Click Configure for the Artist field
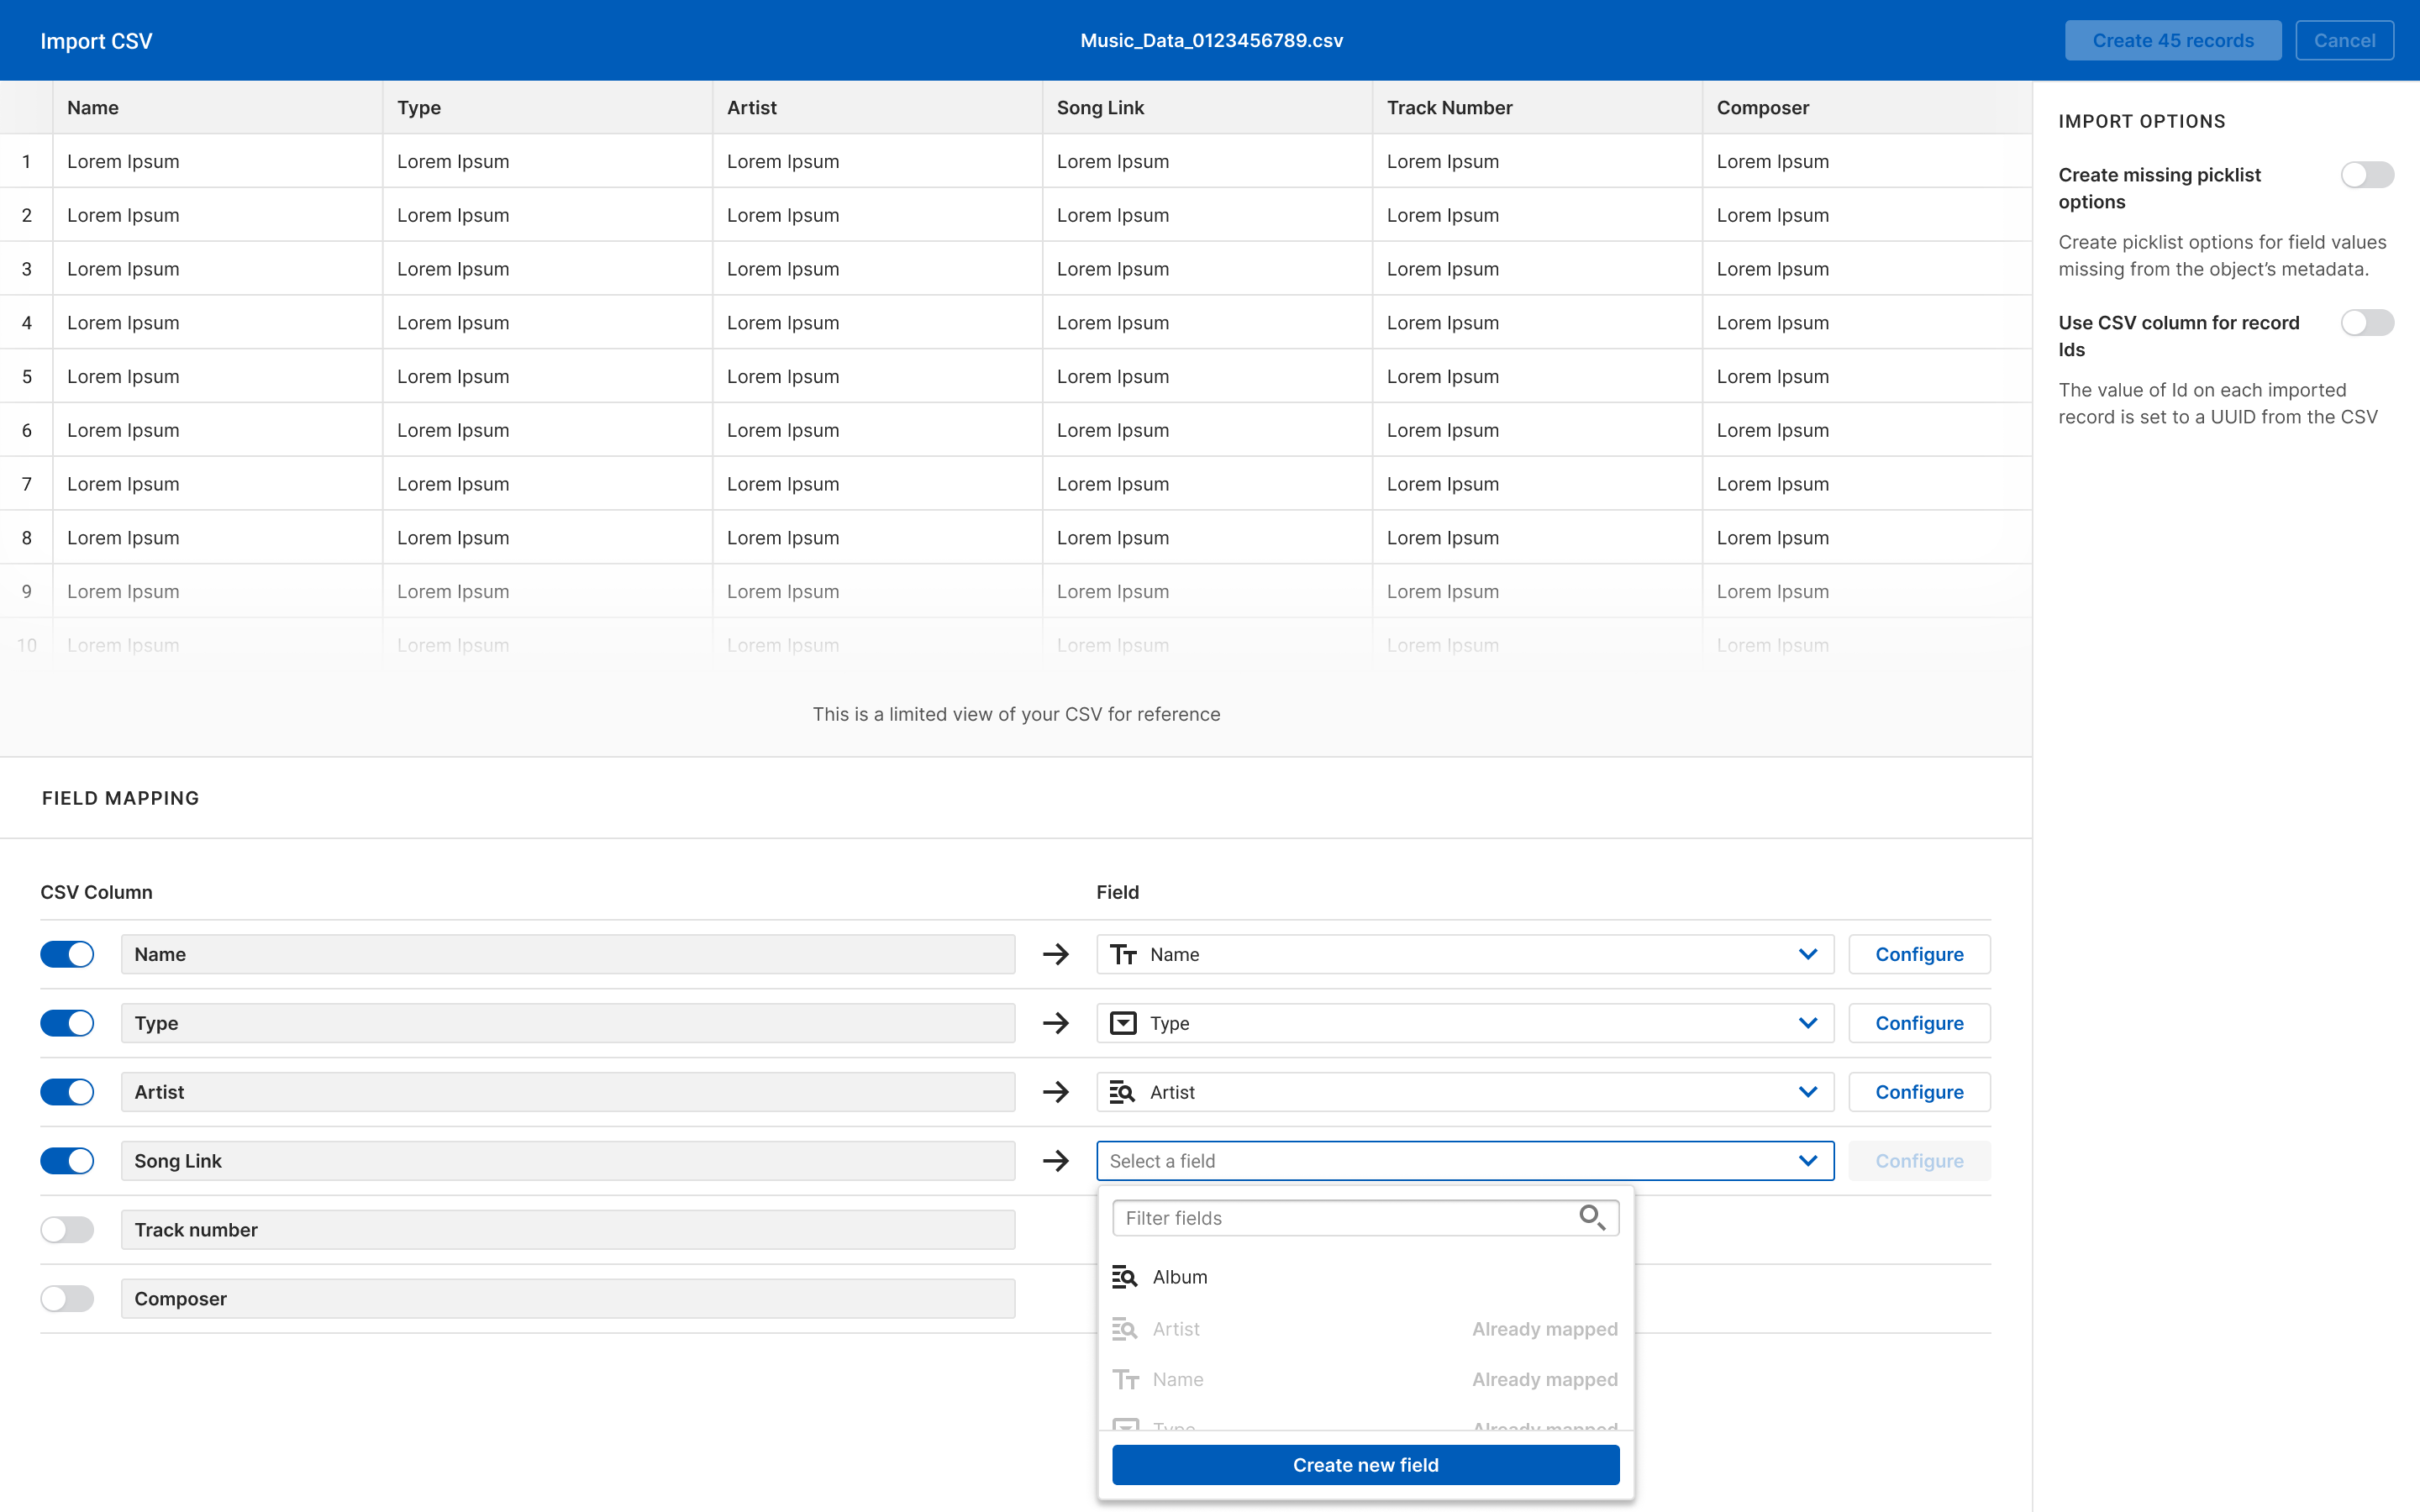This screenshot has height=1512, width=2420. point(1918,1092)
